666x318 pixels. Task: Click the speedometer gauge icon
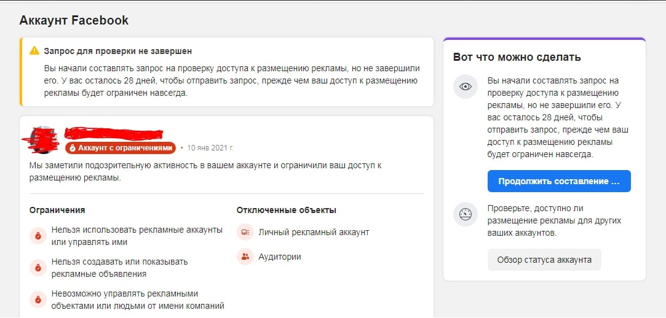466,214
